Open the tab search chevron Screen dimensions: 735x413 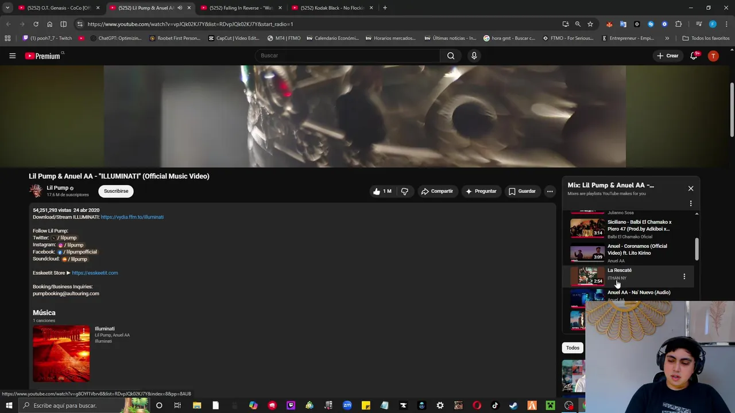pos(7,8)
